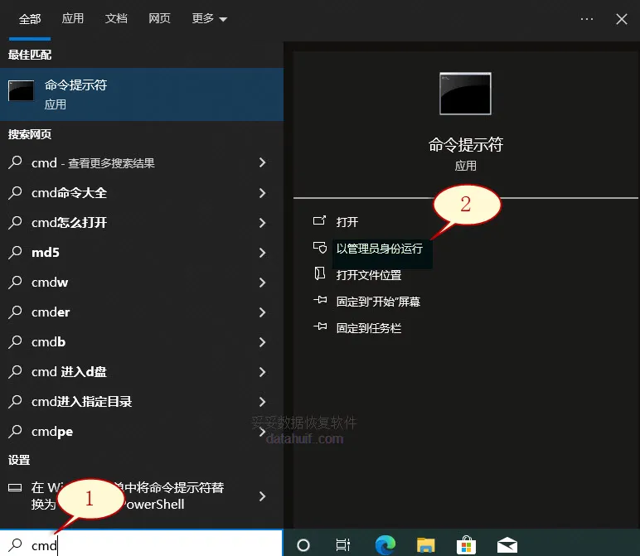Expand arrow for cmd怎么打开 suggestion

coord(262,223)
